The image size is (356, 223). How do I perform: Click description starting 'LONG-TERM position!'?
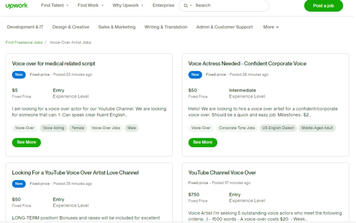86,218
